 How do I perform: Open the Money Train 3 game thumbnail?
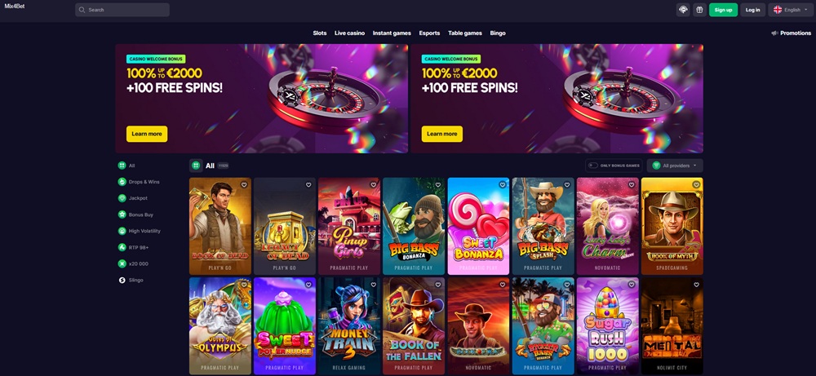[349, 326]
